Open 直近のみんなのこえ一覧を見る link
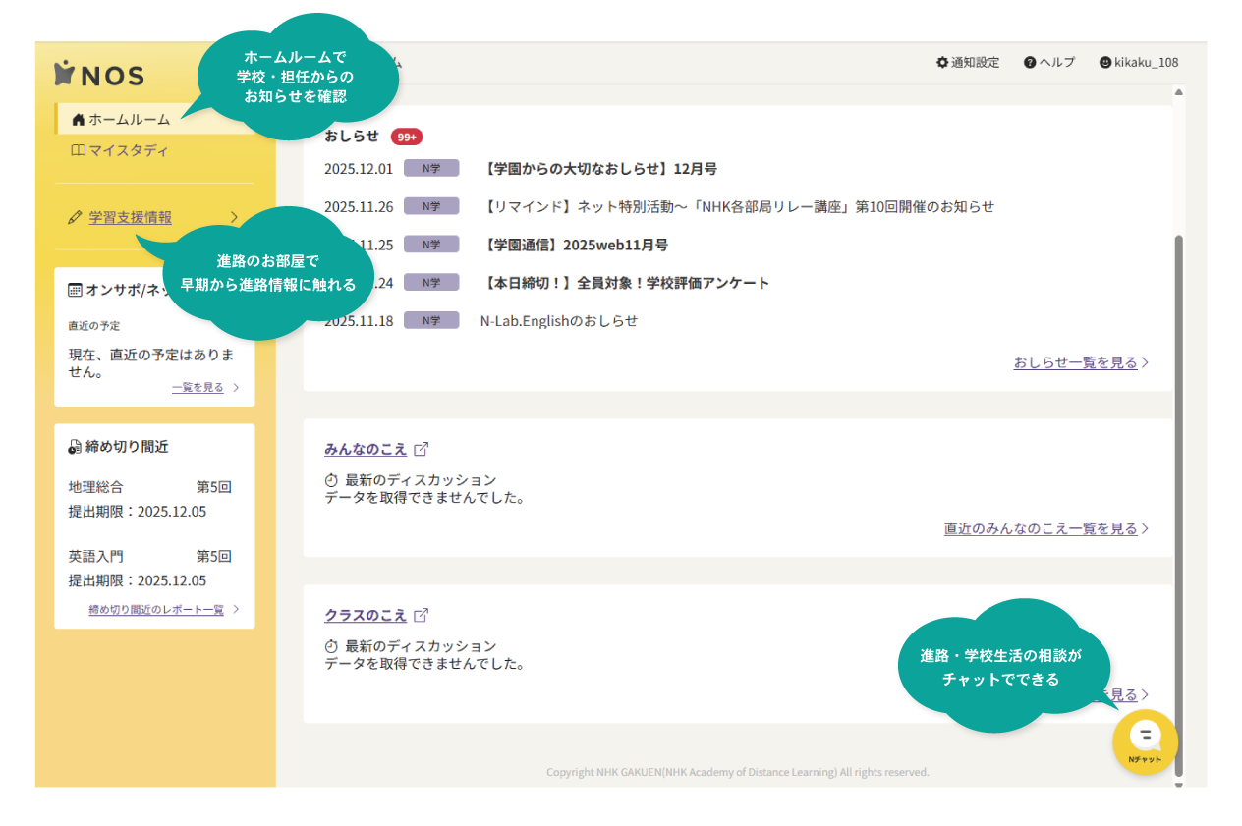The image size is (1242, 826). [1041, 528]
